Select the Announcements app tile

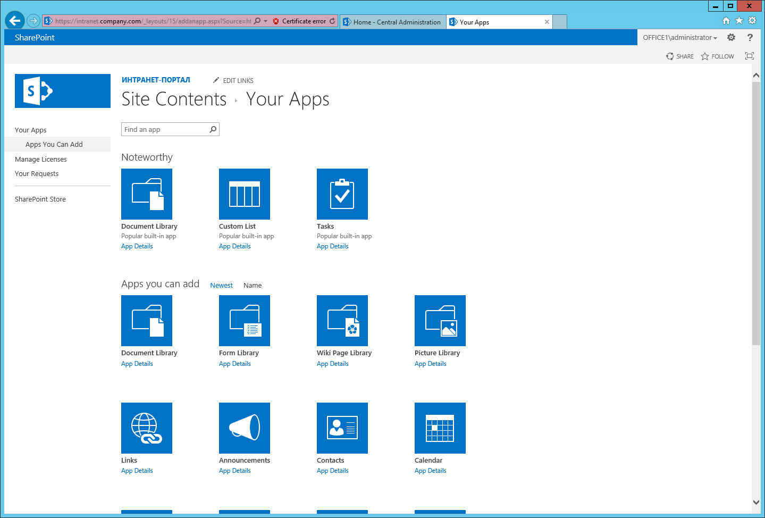245,428
